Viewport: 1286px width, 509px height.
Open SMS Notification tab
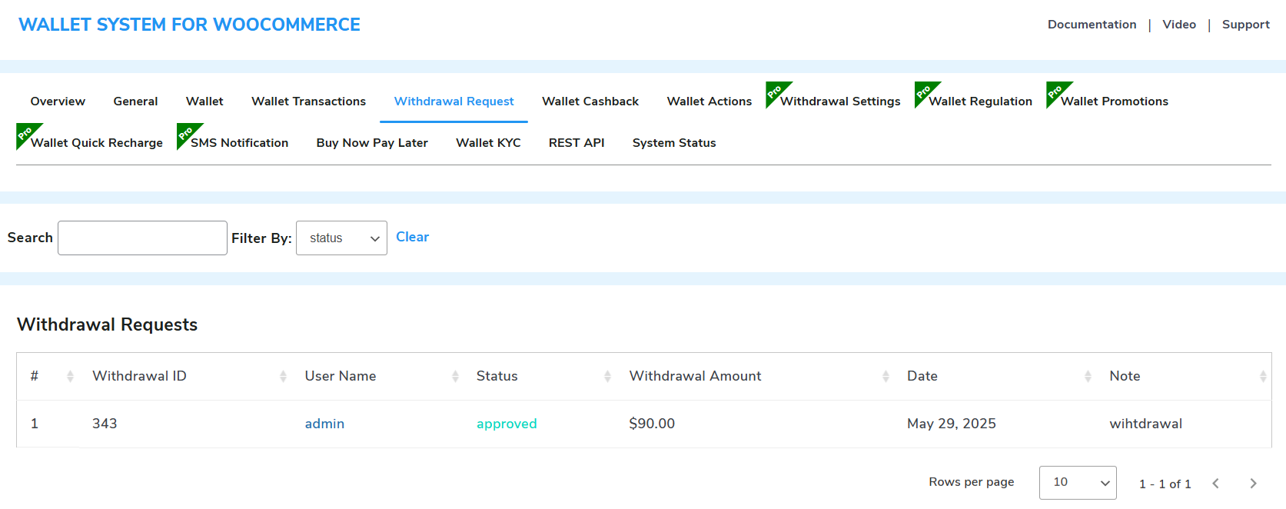click(x=239, y=143)
